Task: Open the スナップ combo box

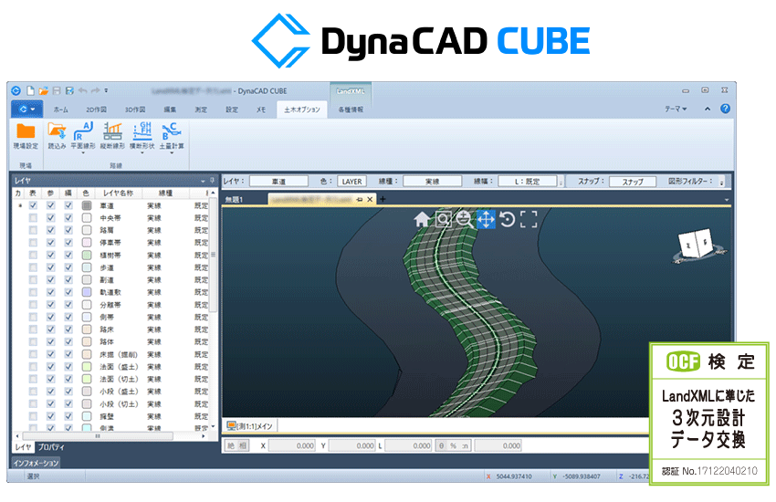Action: click(633, 182)
